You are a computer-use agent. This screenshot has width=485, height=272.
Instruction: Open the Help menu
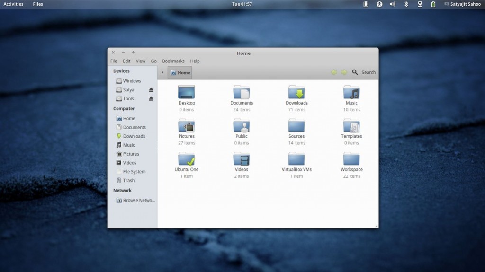[195, 61]
